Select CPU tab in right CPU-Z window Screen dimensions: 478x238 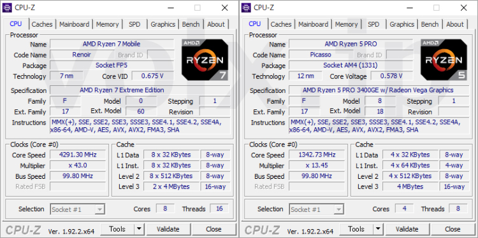[x=255, y=24]
